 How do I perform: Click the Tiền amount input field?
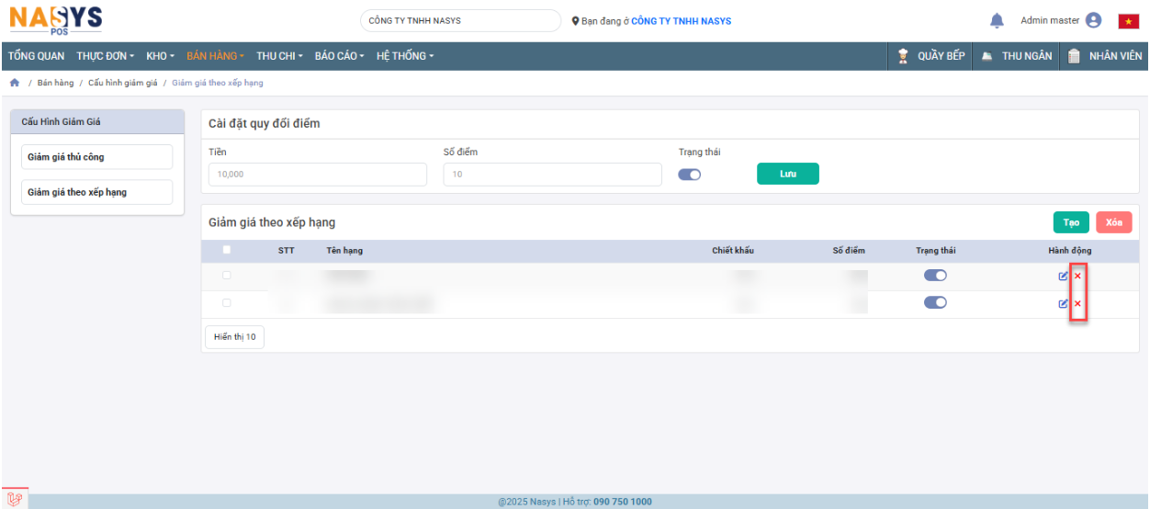[x=317, y=175]
